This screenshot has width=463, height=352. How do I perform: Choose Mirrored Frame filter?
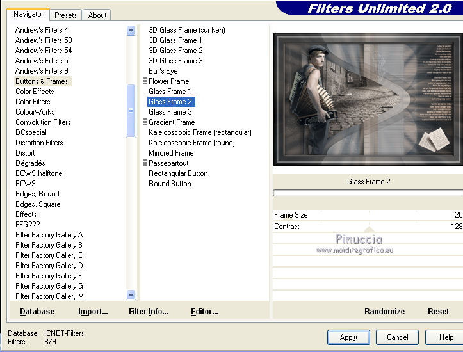[171, 153]
